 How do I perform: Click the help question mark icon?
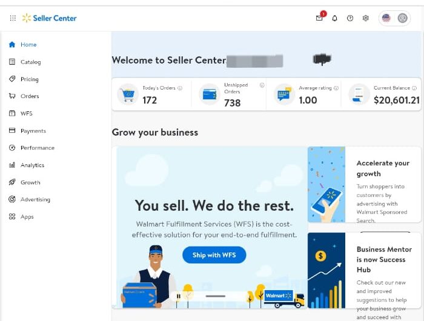pyautogui.click(x=350, y=18)
